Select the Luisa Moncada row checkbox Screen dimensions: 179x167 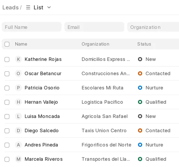pyautogui.click(x=7, y=117)
